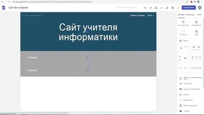Open share with others dialog
The image size is (204, 115).
tap(167, 8)
